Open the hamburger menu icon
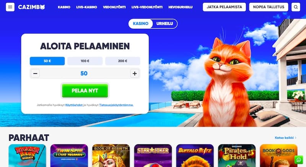The image size is (306, 167). point(10,7)
